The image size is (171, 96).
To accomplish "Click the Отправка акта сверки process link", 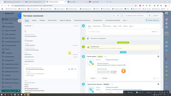I will (112, 60).
